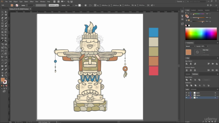The image size is (219, 123).
Task: Click Minus Back pathfinder icon
Action: pos(208,85)
